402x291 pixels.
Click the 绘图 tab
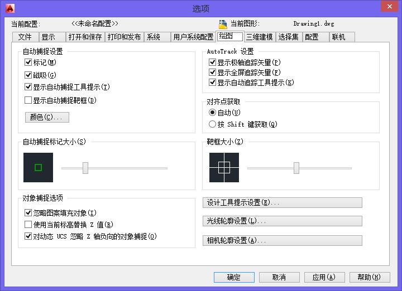[x=230, y=36]
